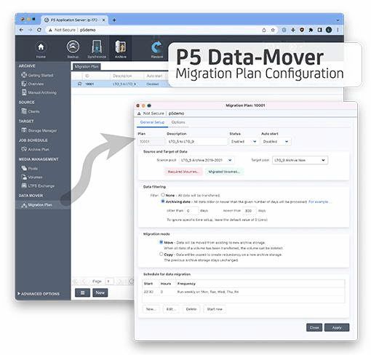
Task: Open the Target pool dropdown
Action: 300,160
